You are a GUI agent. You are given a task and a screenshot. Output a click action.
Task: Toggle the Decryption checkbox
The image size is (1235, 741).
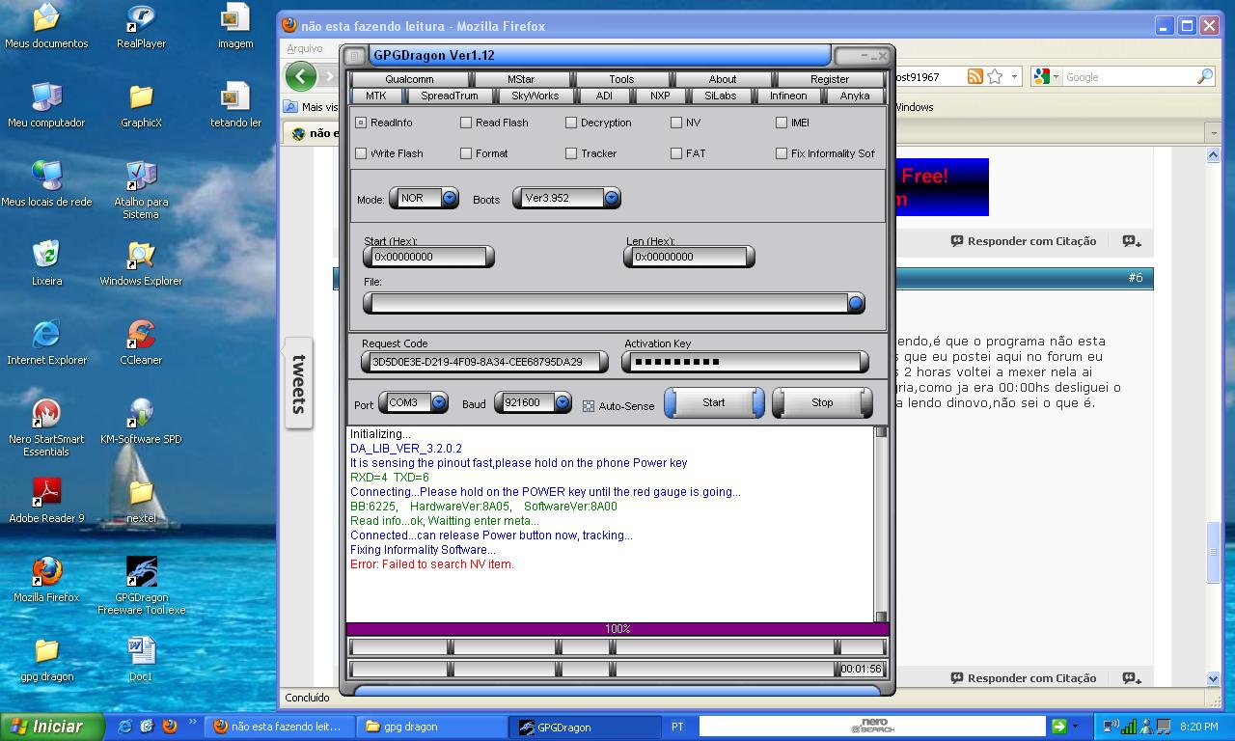571,123
